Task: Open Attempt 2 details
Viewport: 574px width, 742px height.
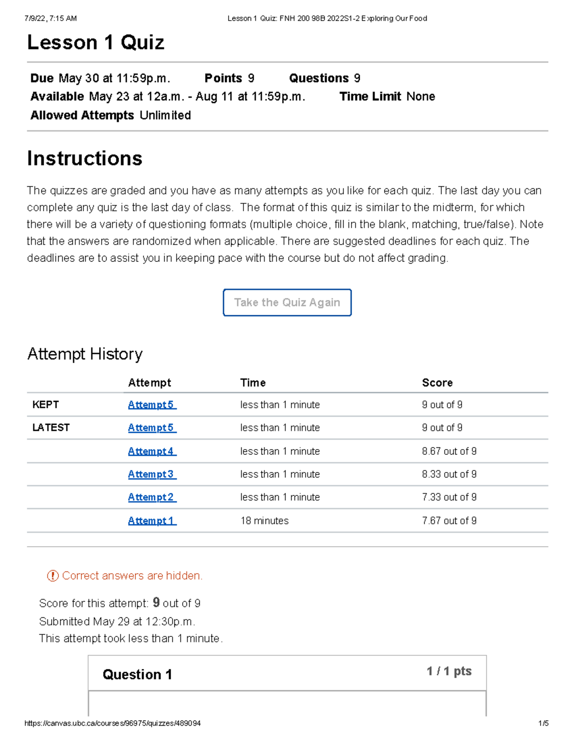Action: [151, 497]
